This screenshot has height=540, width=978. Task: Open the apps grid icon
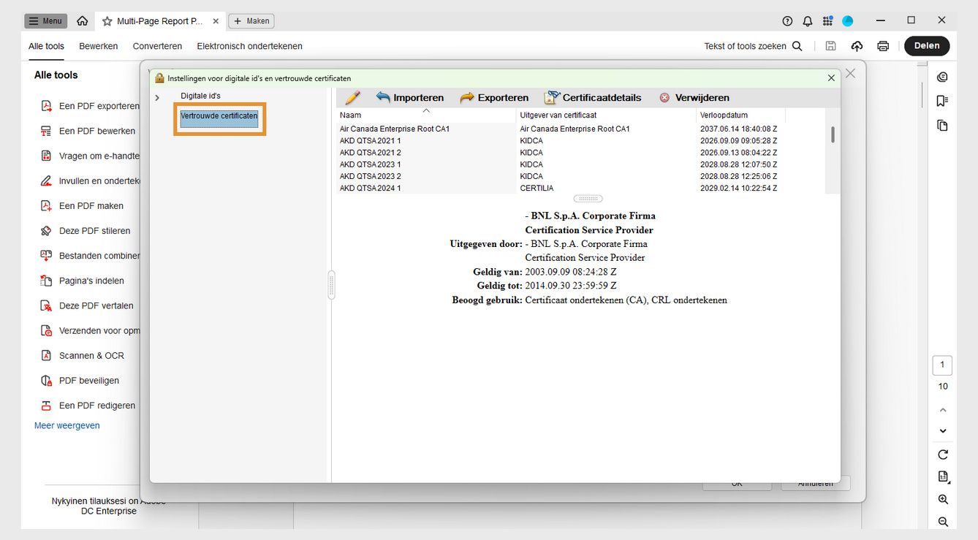coord(827,21)
